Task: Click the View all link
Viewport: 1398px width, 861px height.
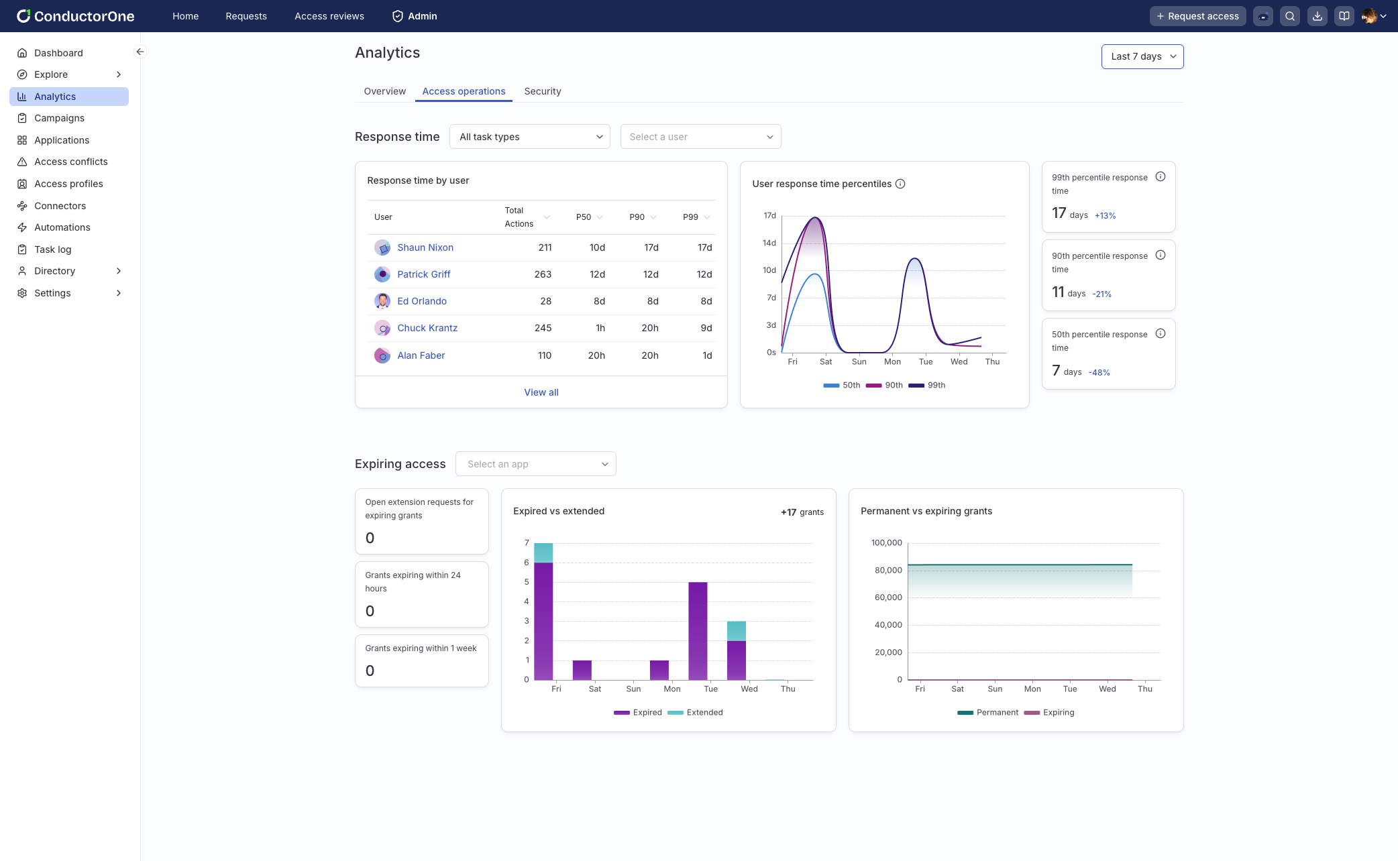Action: tap(541, 392)
